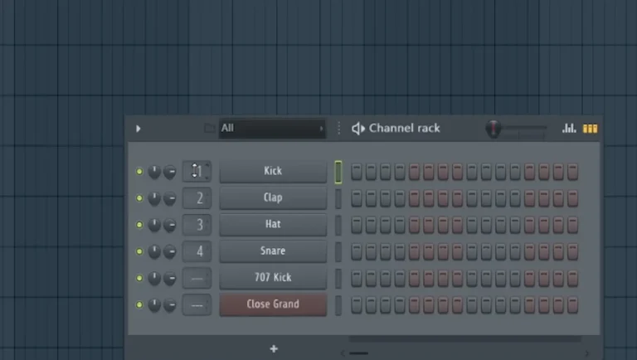Click the Channel rack speaker icon

(x=358, y=129)
